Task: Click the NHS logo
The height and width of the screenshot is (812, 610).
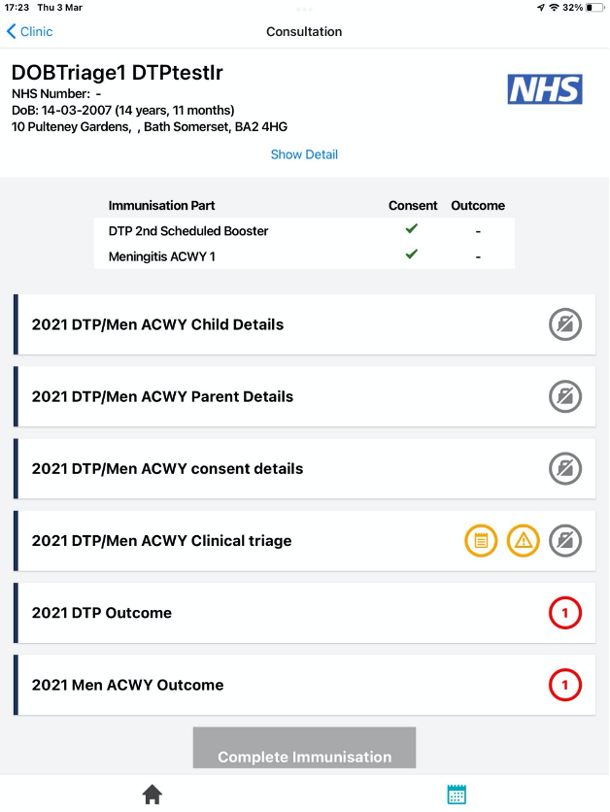Action: 545,89
